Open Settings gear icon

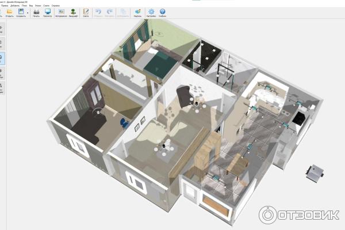[151, 13]
